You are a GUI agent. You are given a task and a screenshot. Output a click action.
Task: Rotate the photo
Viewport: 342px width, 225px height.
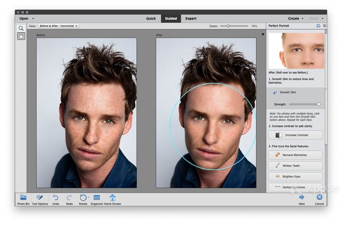(x=83, y=200)
